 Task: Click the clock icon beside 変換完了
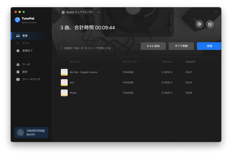pyautogui.click(x=18, y=51)
